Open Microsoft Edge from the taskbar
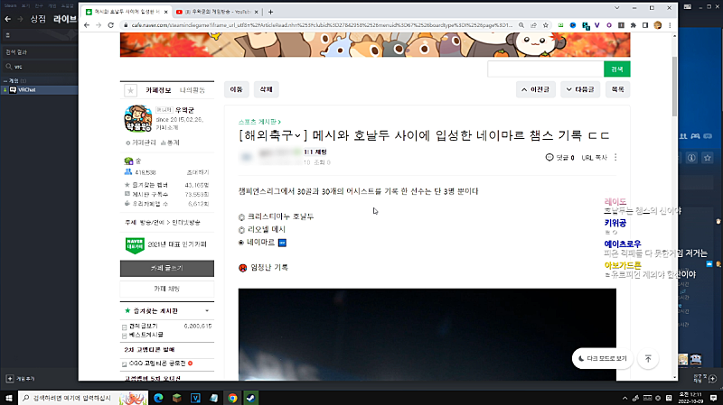The width and height of the screenshot is (723, 405). click(x=158, y=398)
